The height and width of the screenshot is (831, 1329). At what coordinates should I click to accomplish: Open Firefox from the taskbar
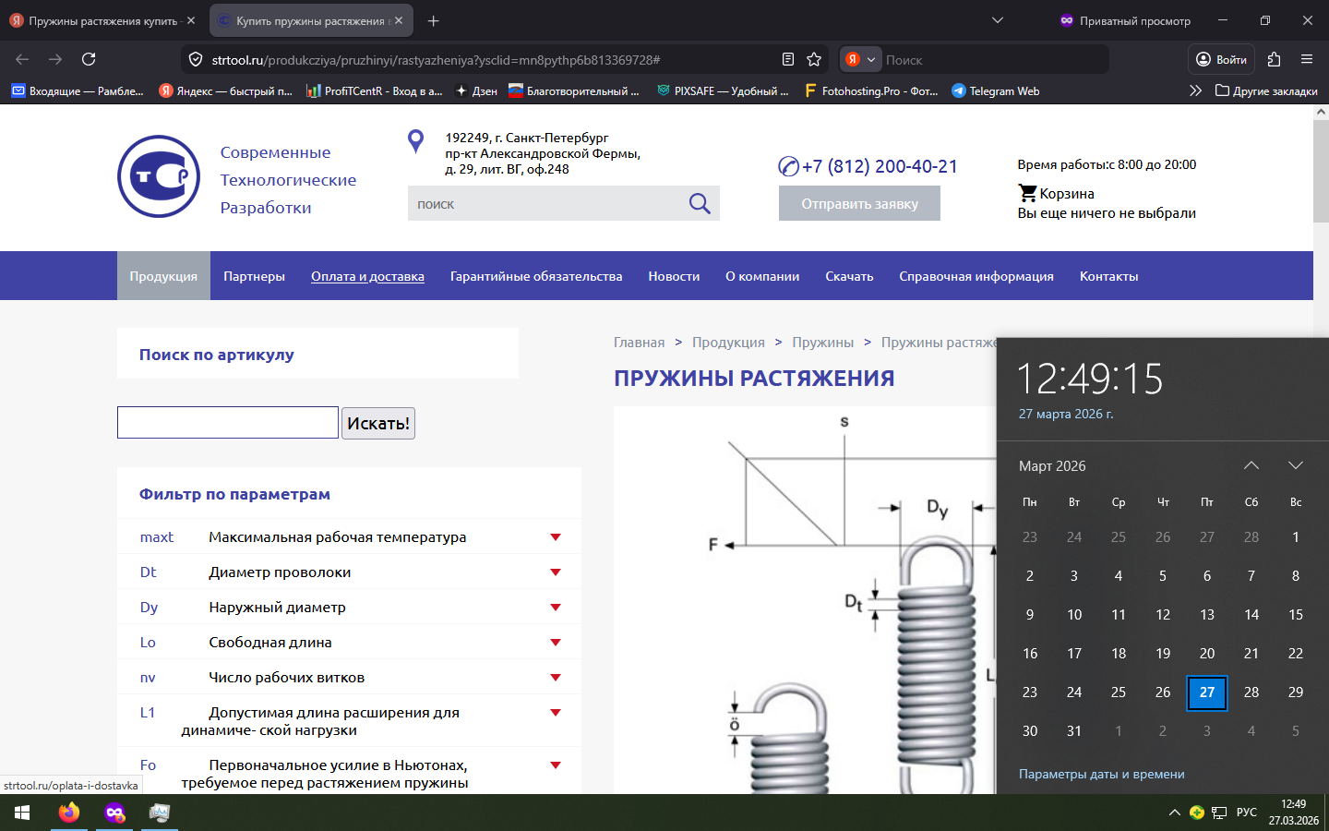69,813
